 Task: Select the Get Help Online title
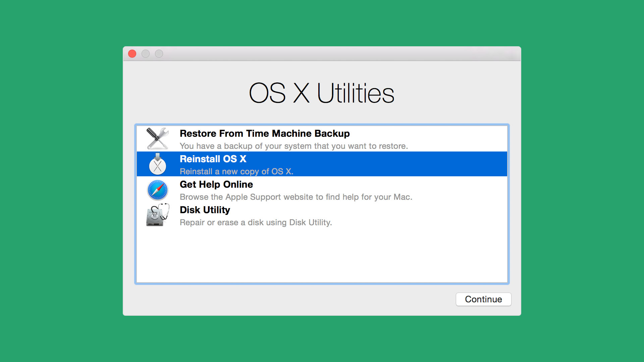click(216, 184)
